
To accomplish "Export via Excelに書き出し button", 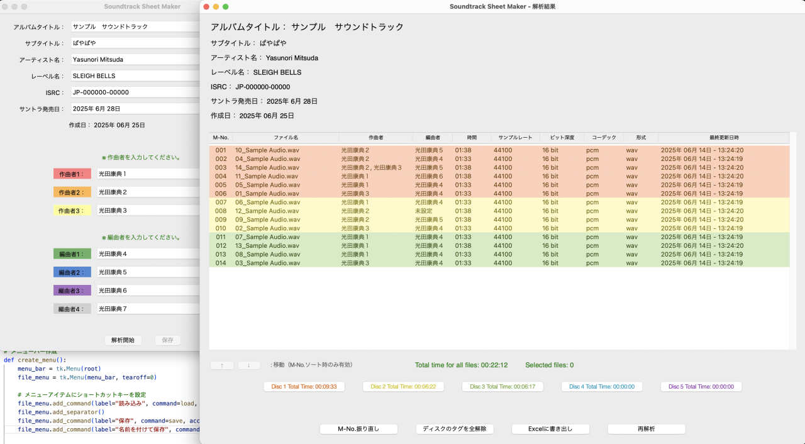I will coord(550,429).
